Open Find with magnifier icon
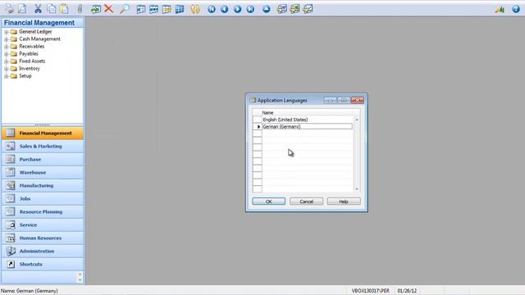Viewport: 525px width, 295px height. coord(125,9)
